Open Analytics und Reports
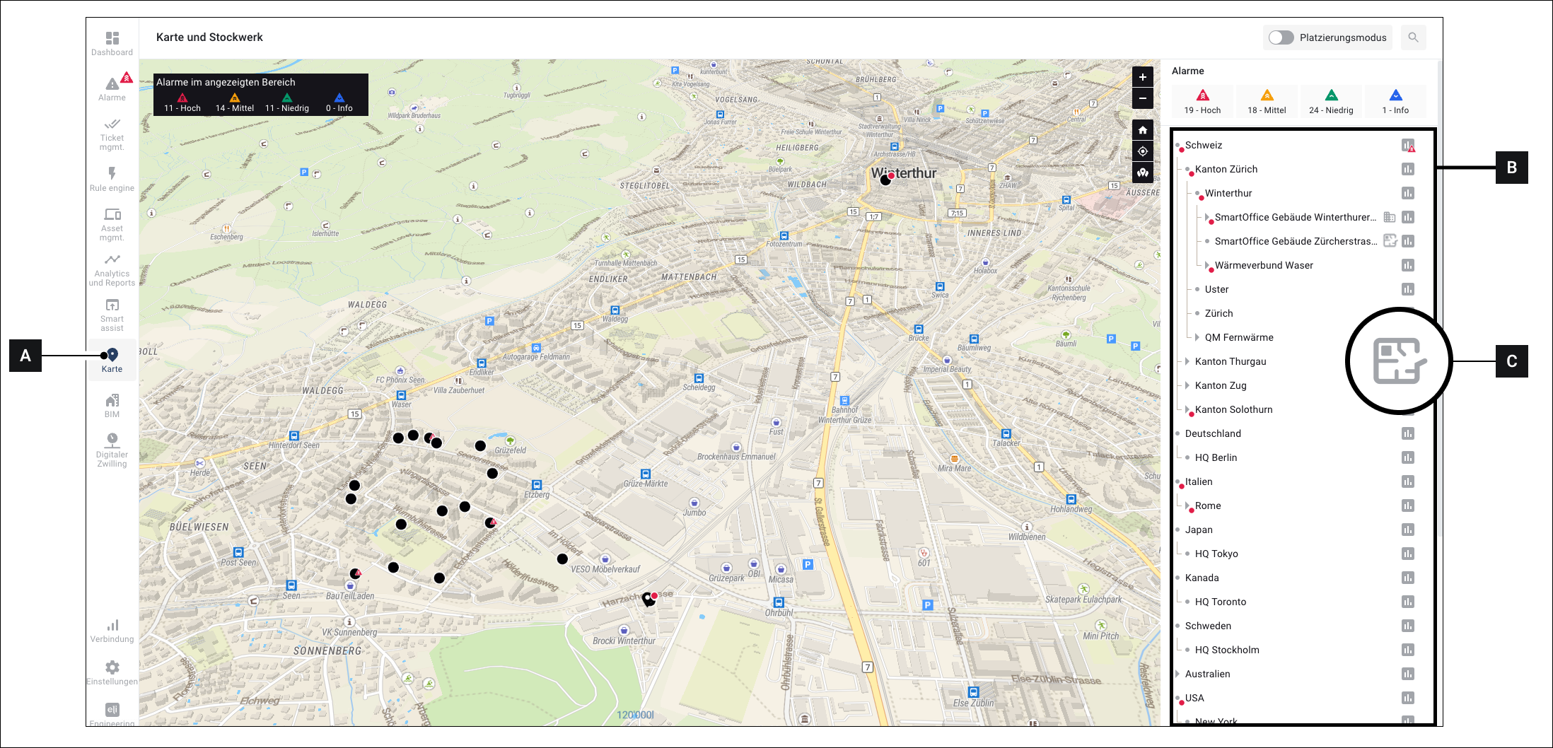The image size is (1553, 748). (112, 270)
